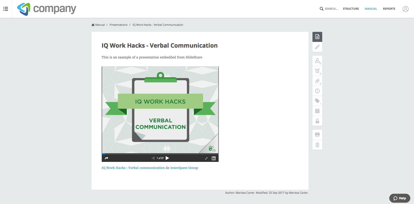The image size is (414, 204).
Task: Click the printer icon
Action: [x=317, y=135]
